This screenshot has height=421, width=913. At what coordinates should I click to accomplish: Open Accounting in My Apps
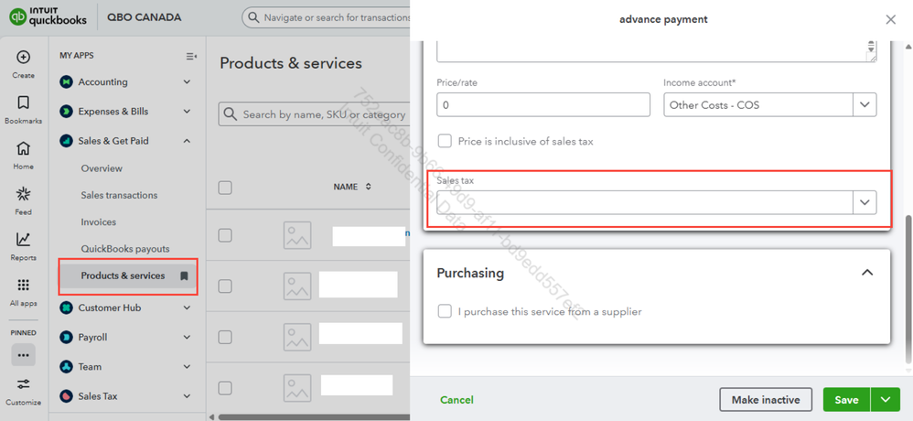103,82
